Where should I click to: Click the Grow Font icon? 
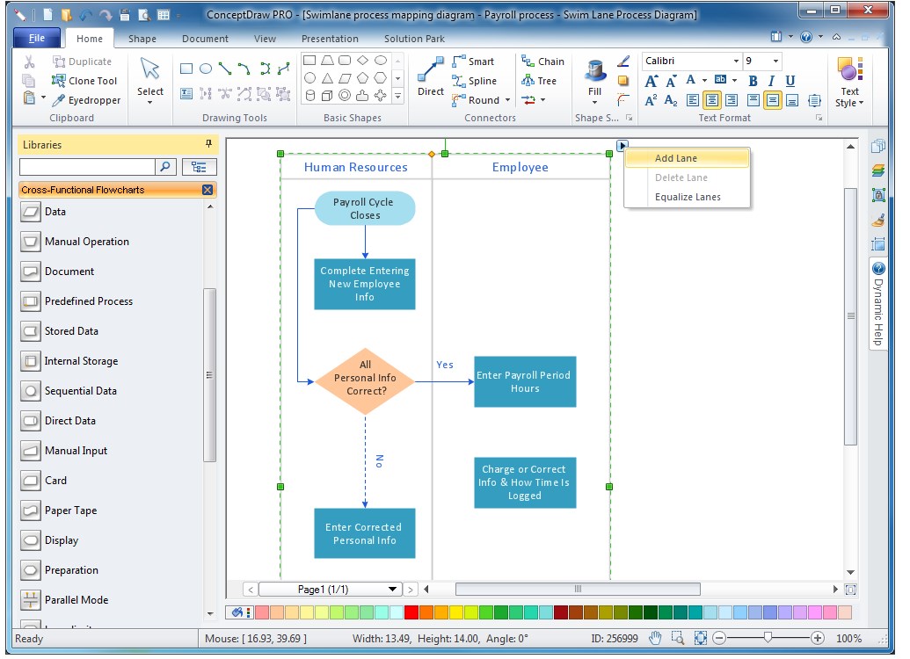tap(652, 81)
